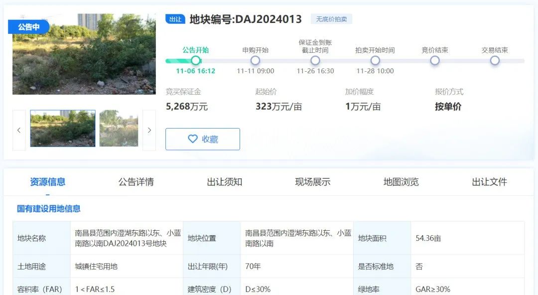The height and width of the screenshot is (295, 538).
Task: Click the quote method 按单价
Action: point(448,107)
